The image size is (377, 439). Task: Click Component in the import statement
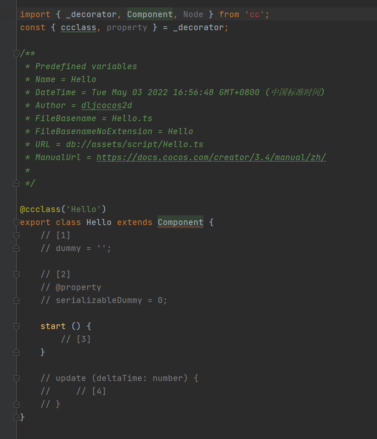[x=150, y=14]
